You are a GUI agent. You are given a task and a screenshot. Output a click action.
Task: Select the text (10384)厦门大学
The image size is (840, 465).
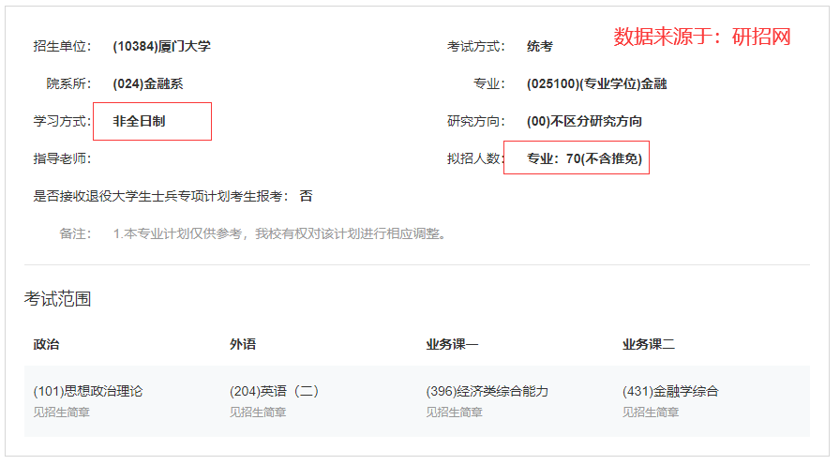tap(162, 47)
